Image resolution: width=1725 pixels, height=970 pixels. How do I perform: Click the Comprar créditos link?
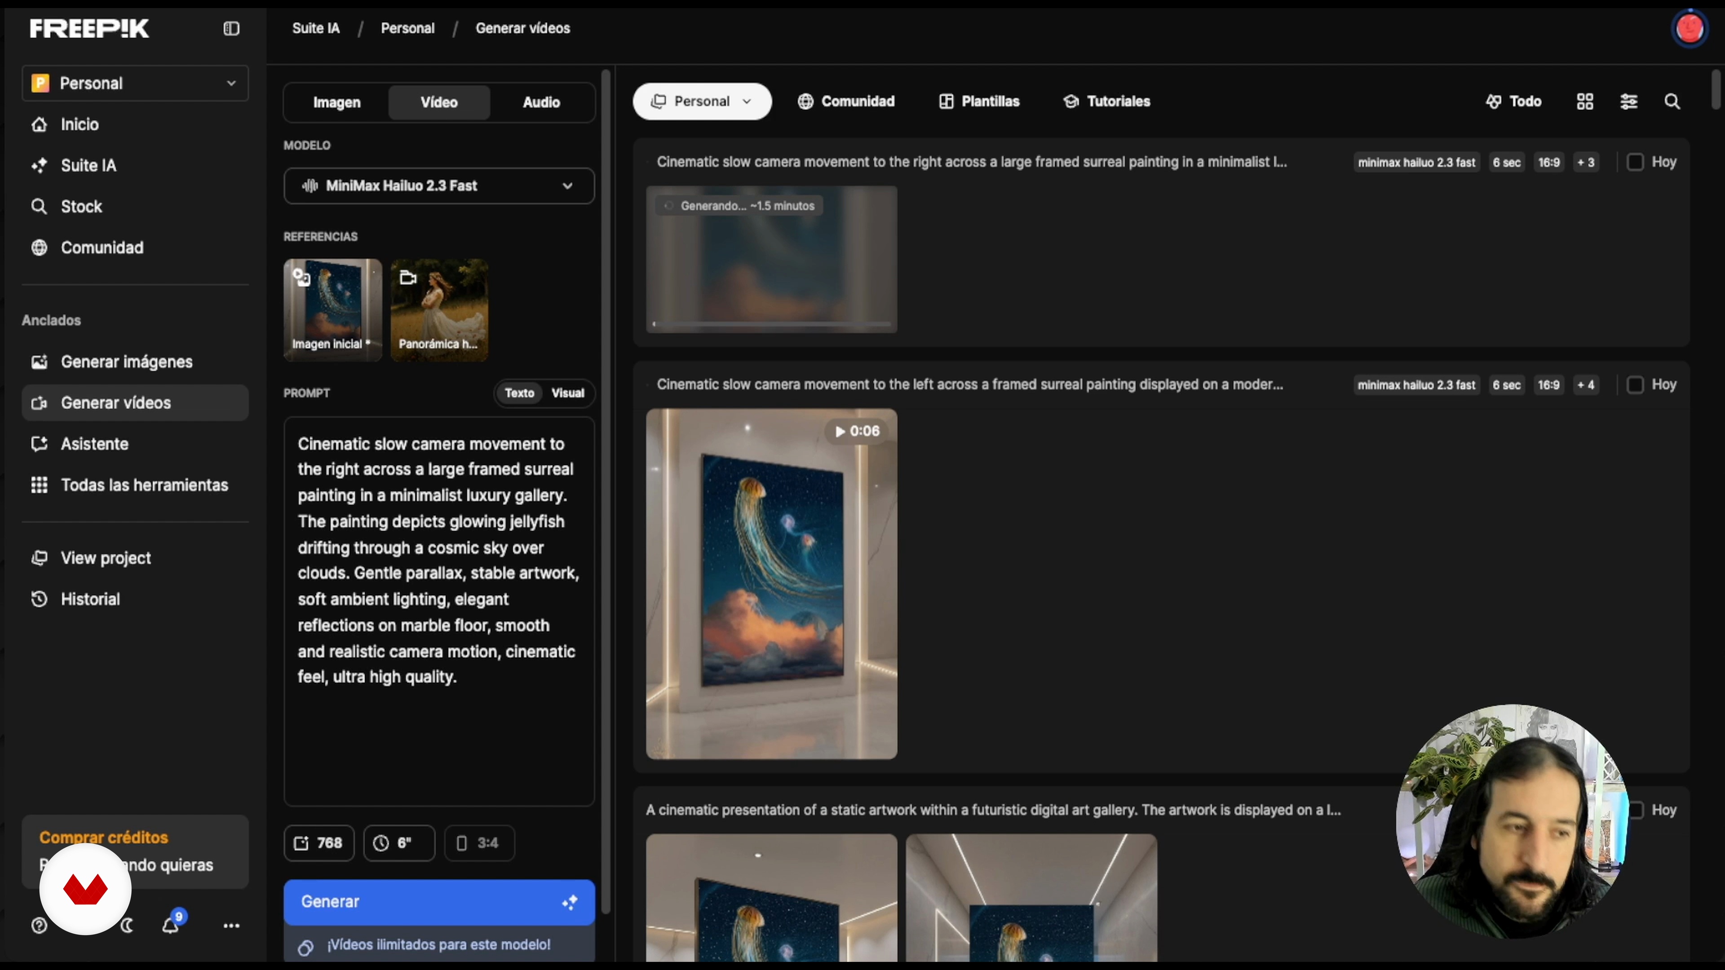tap(104, 838)
